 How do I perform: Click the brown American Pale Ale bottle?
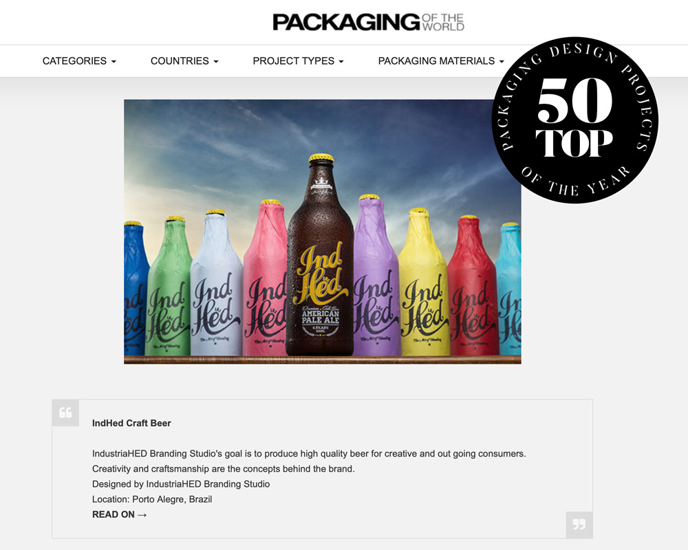320,255
